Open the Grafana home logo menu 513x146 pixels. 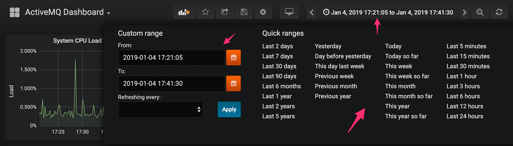[14, 12]
